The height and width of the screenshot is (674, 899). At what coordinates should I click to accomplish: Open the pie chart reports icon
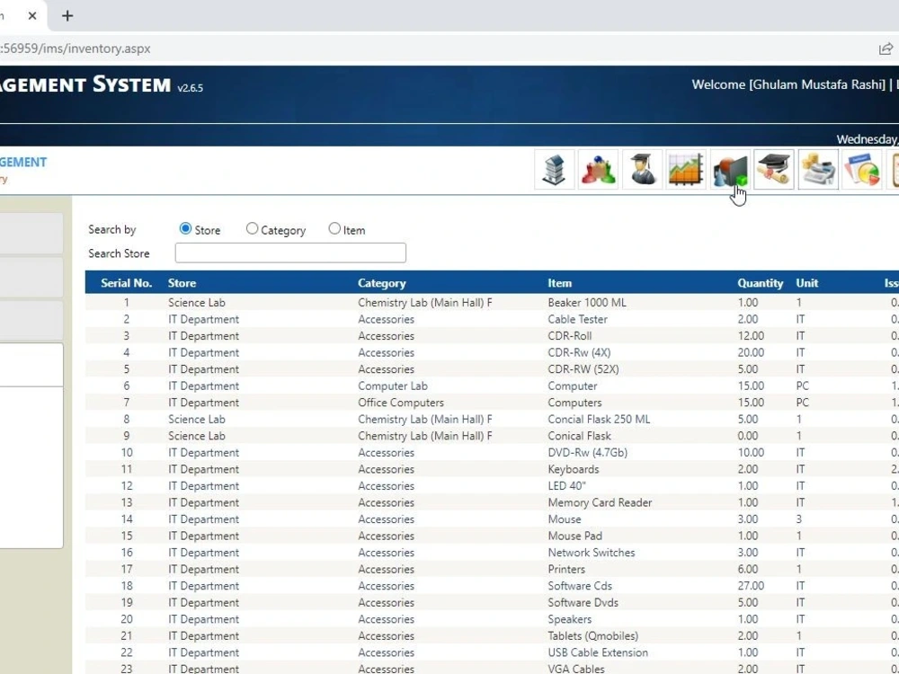862,170
